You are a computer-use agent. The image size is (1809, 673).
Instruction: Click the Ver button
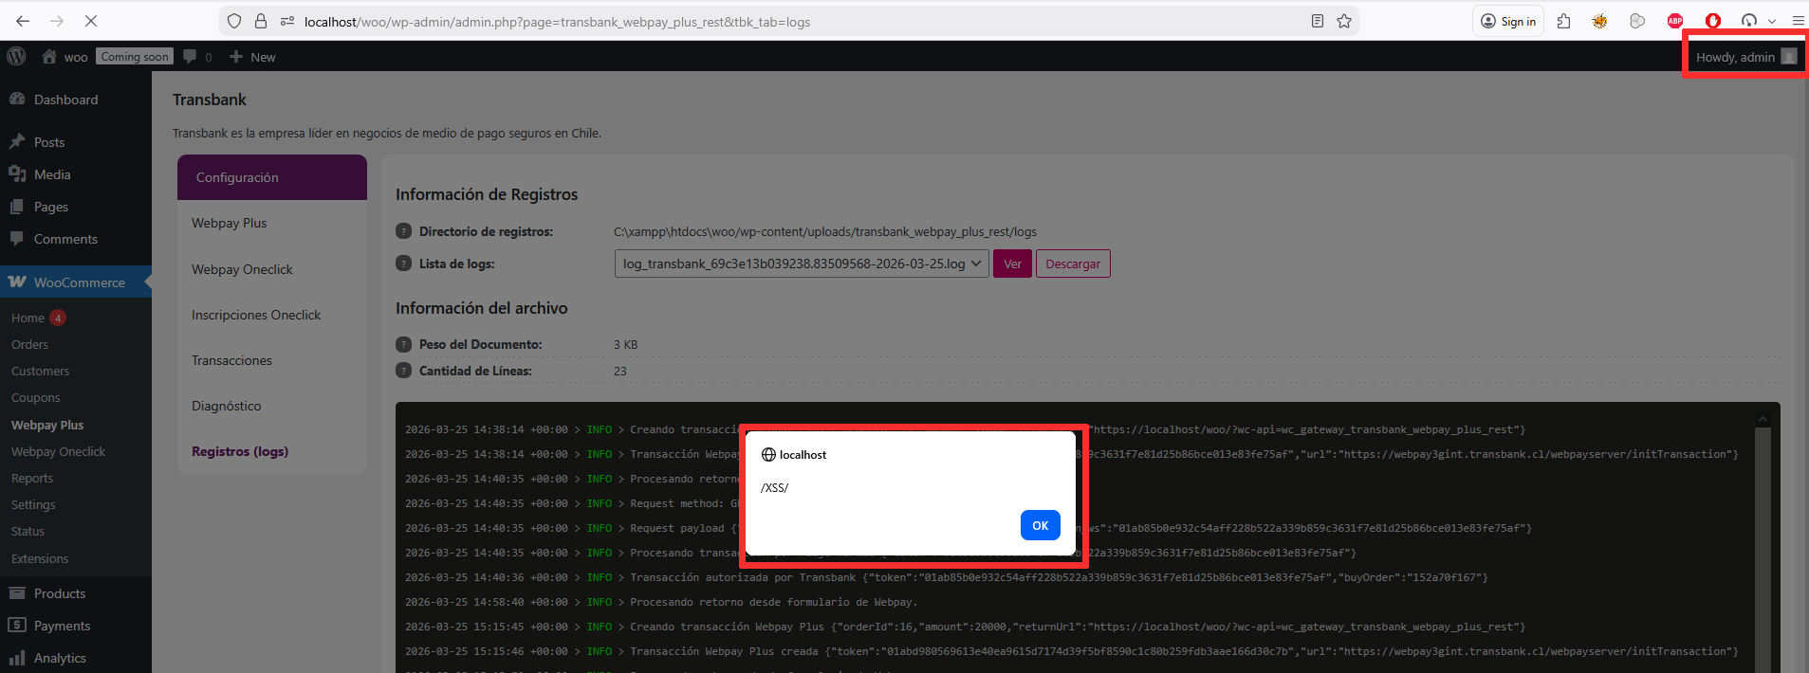coord(1012,264)
